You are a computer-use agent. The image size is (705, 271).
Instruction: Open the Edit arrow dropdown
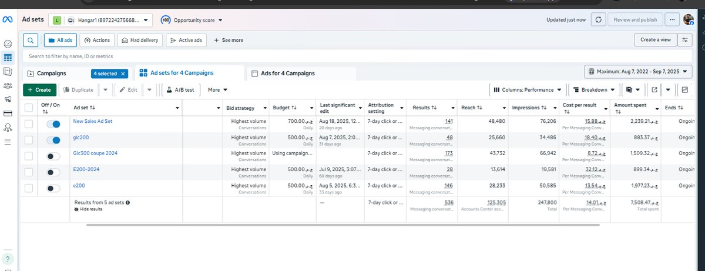click(x=149, y=90)
